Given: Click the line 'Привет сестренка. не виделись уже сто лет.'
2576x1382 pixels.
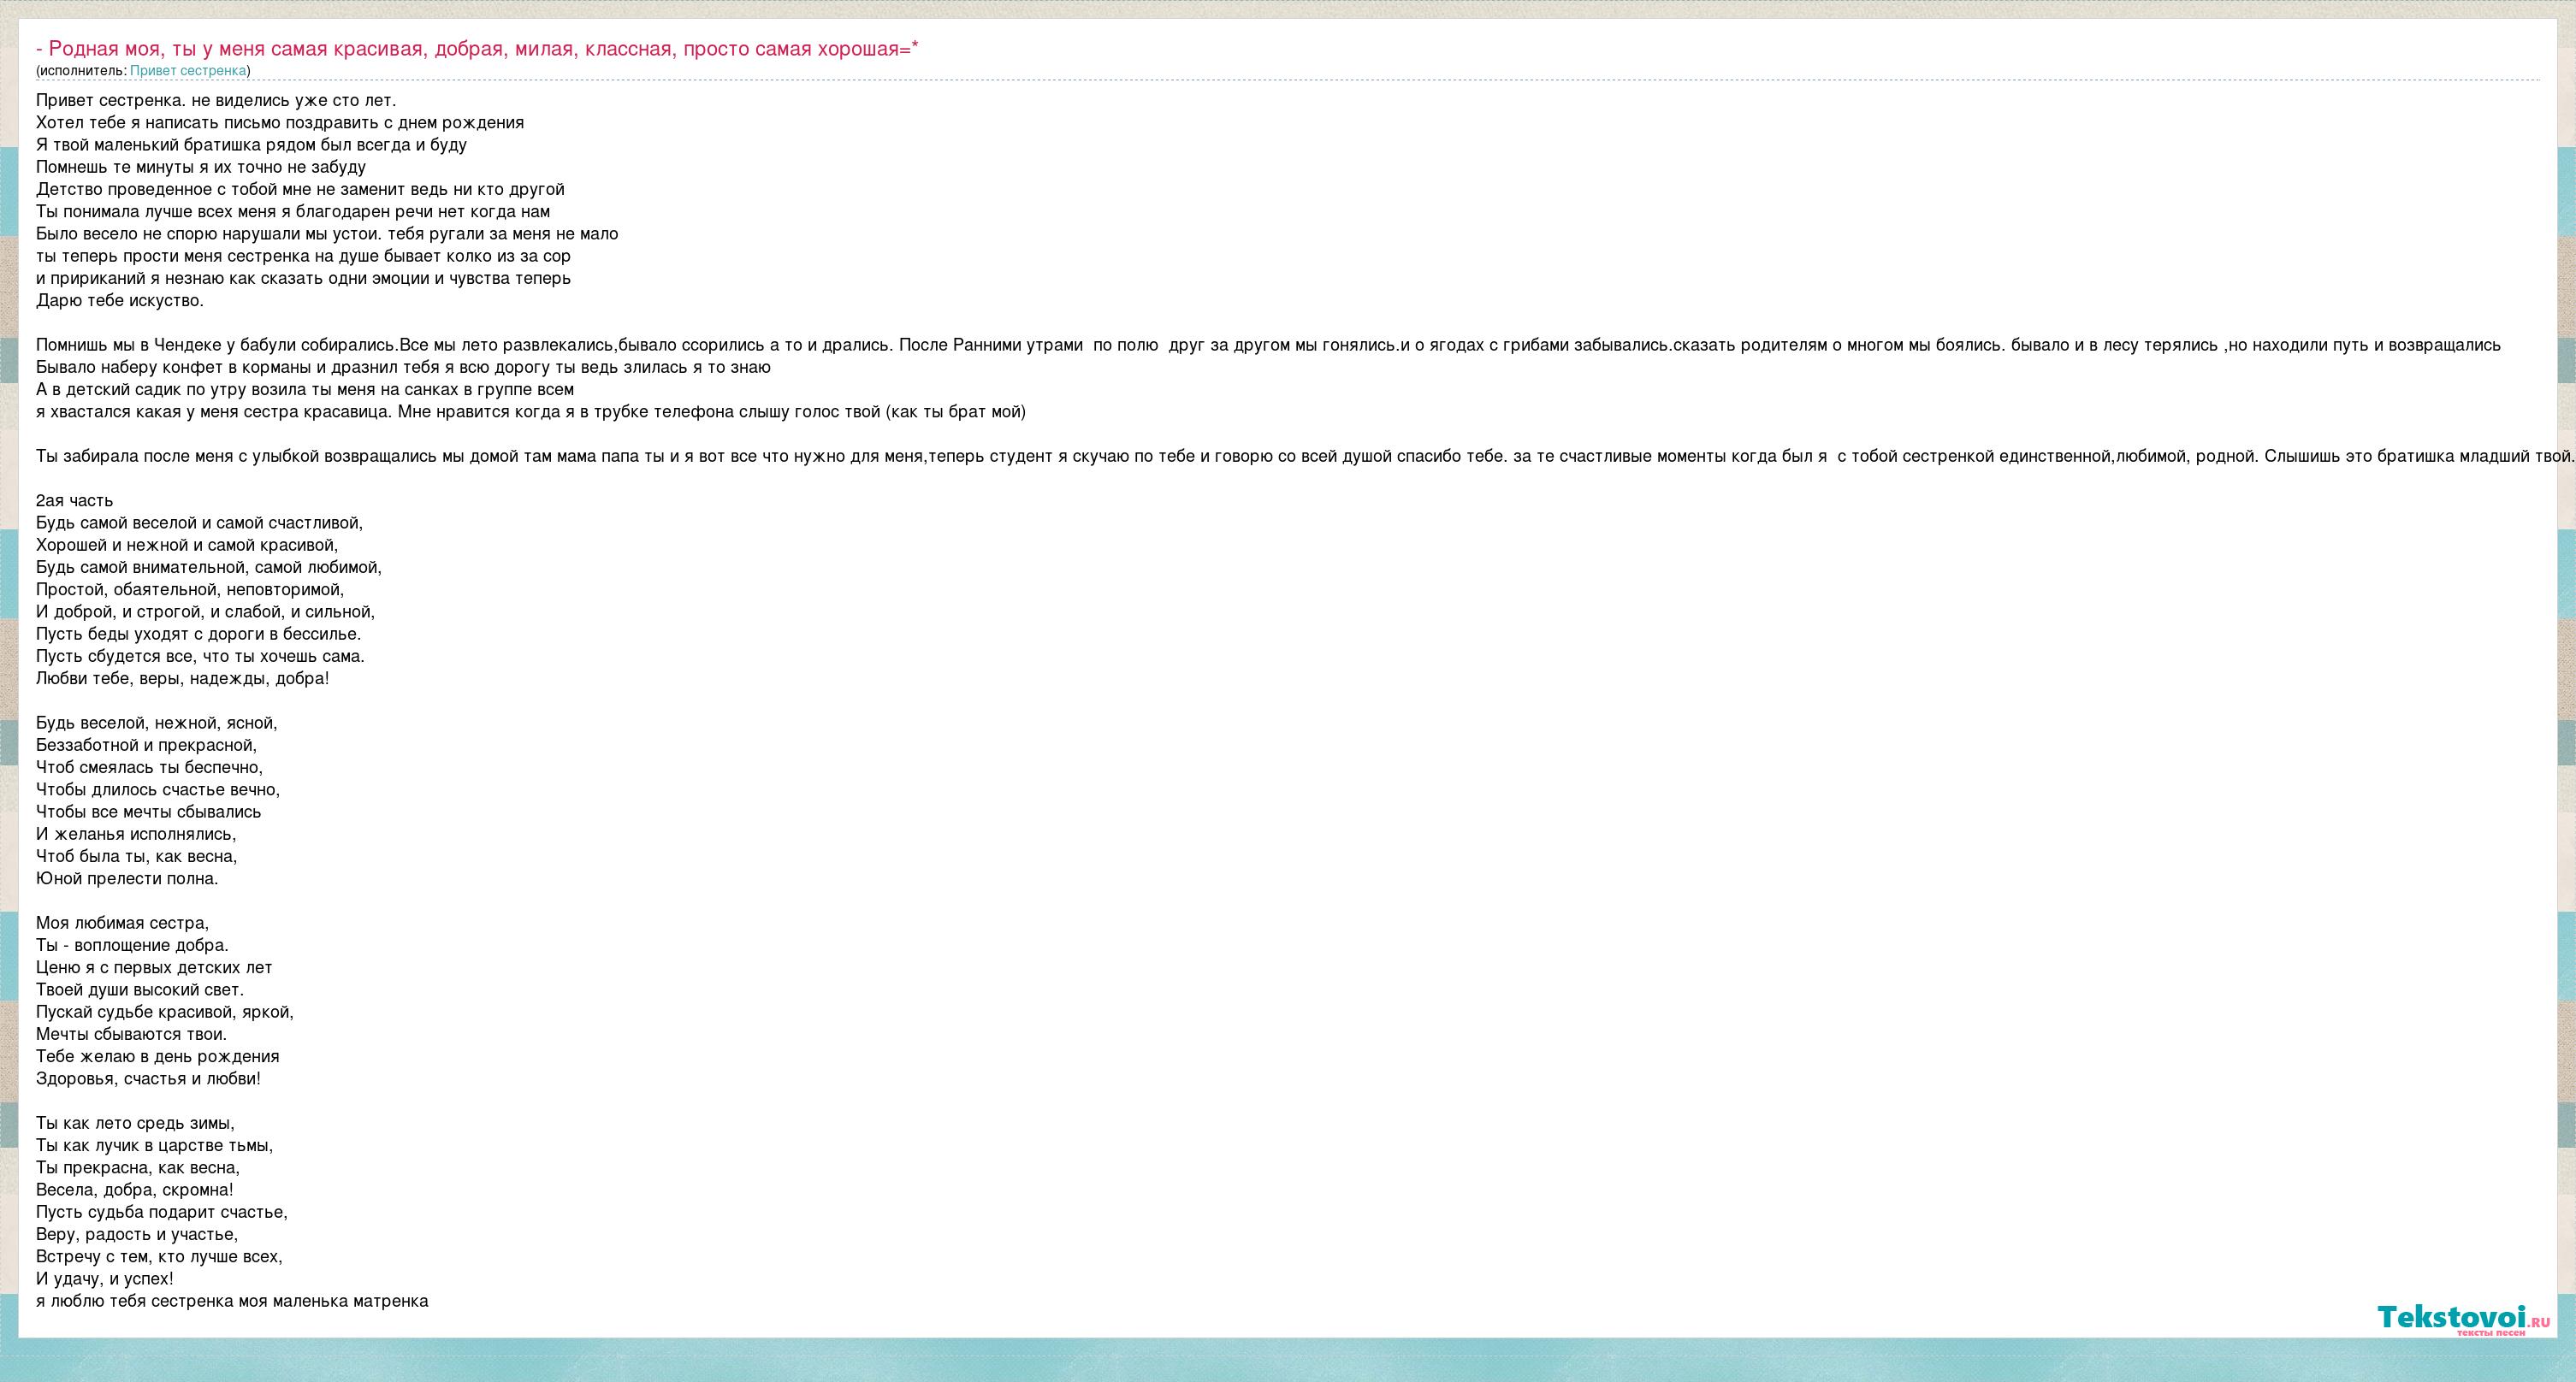Looking at the screenshot, I should (x=216, y=101).
